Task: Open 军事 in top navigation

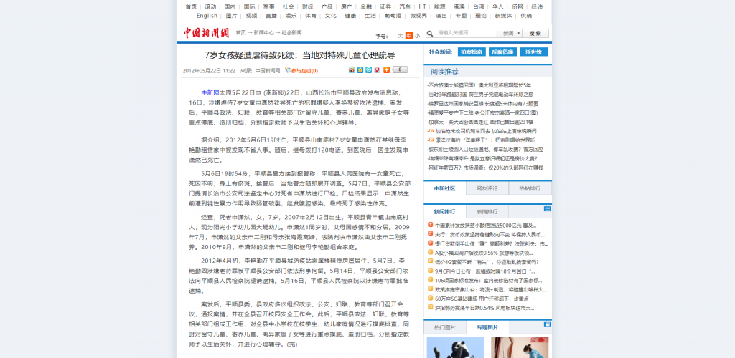Action: coord(268,6)
